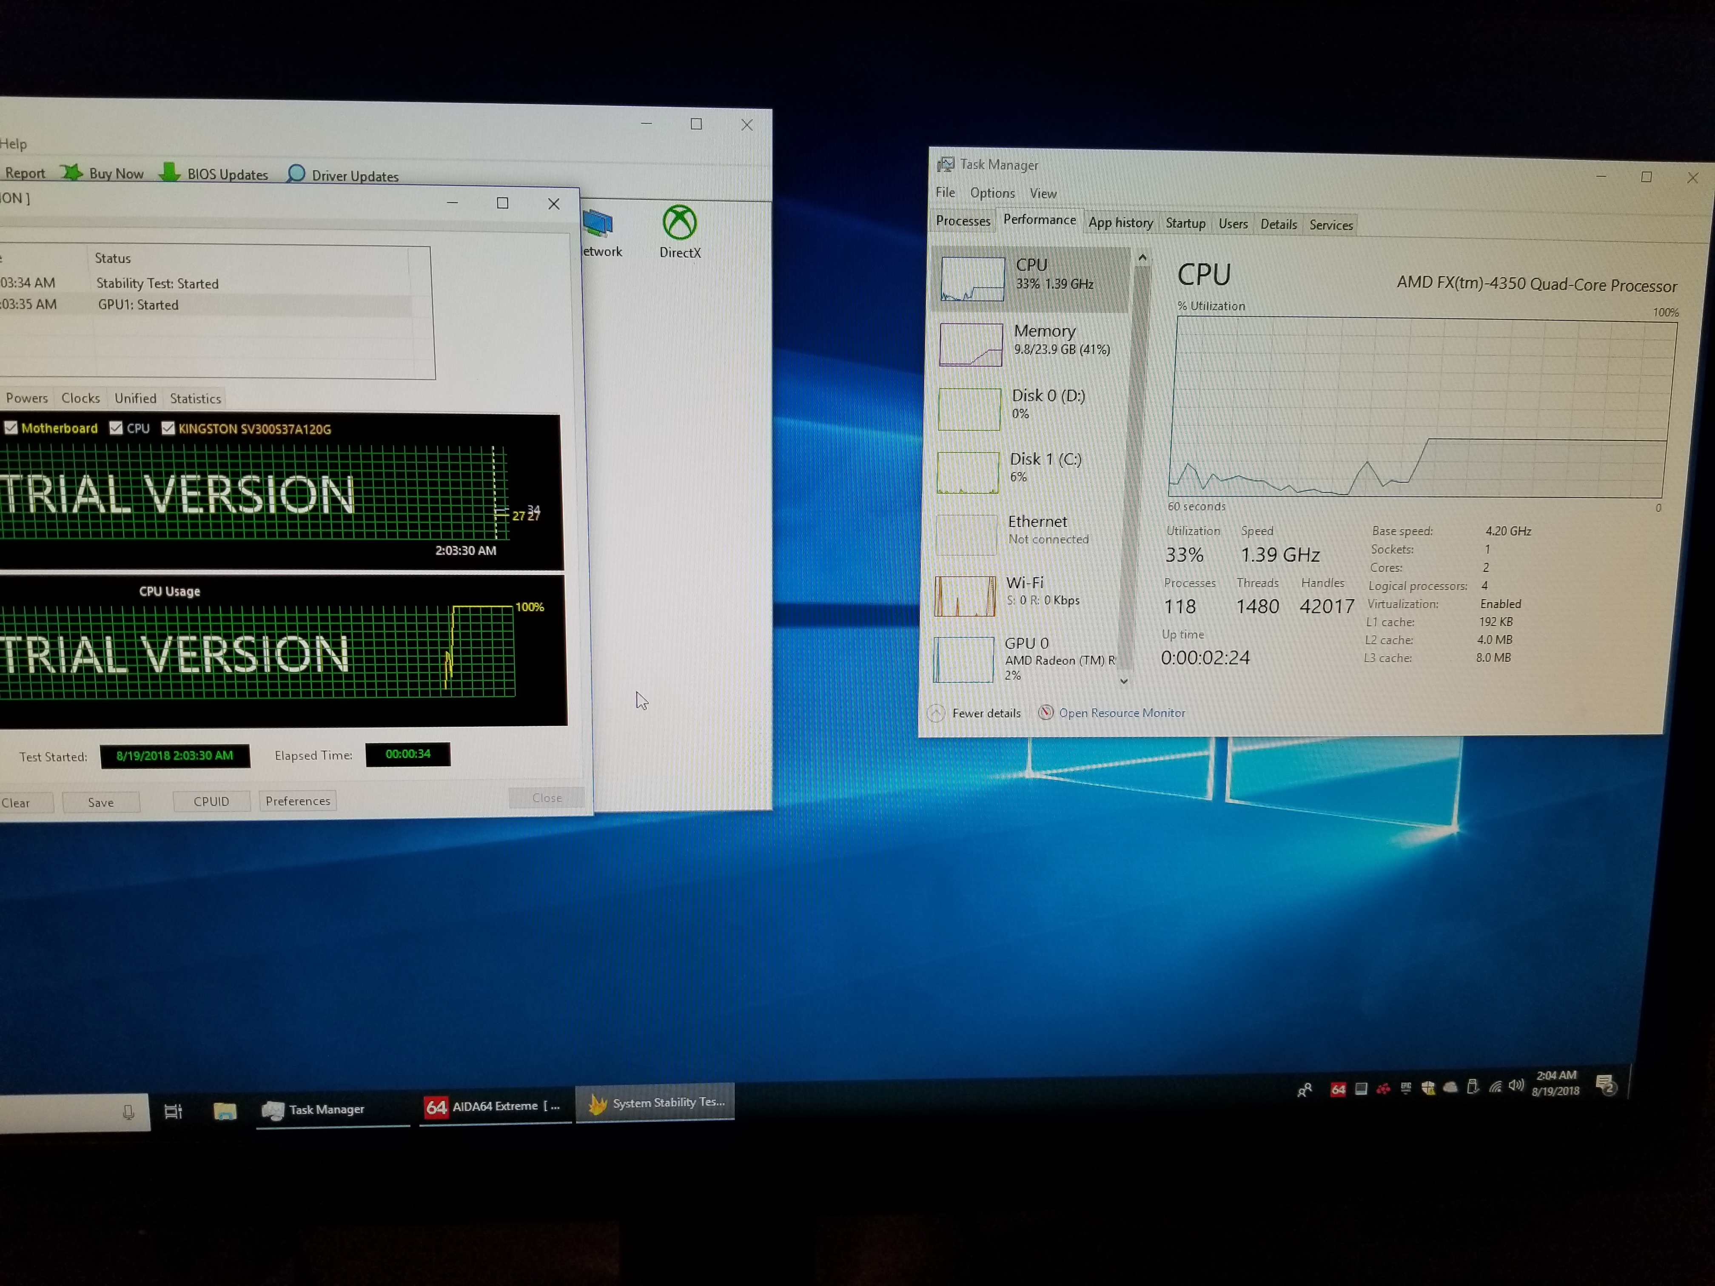Open the Options menu in Task Manager
This screenshot has width=1715, height=1286.
pos(991,193)
